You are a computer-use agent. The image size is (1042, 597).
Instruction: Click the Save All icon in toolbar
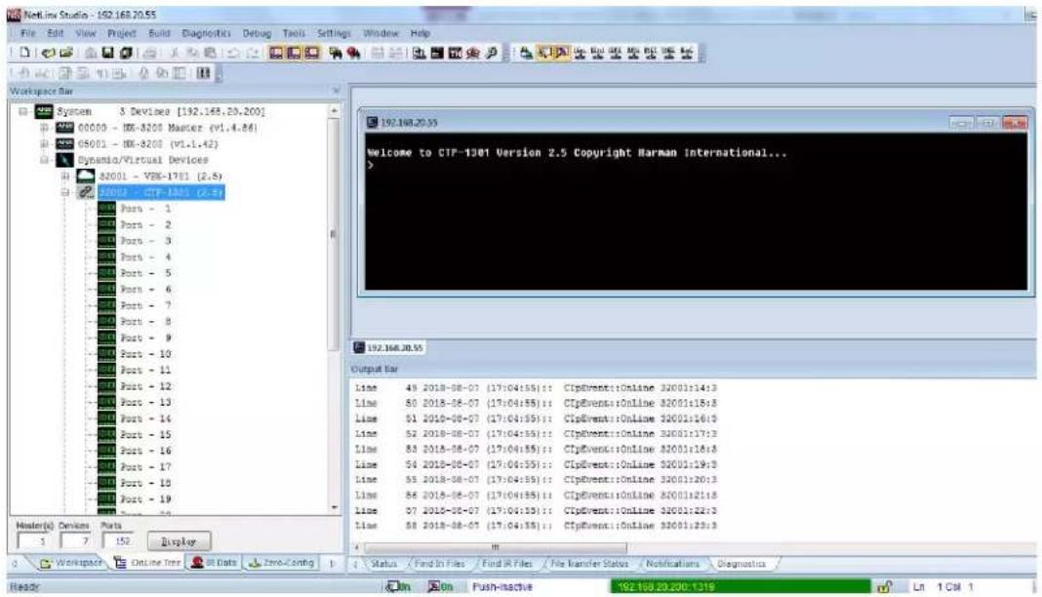(126, 53)
